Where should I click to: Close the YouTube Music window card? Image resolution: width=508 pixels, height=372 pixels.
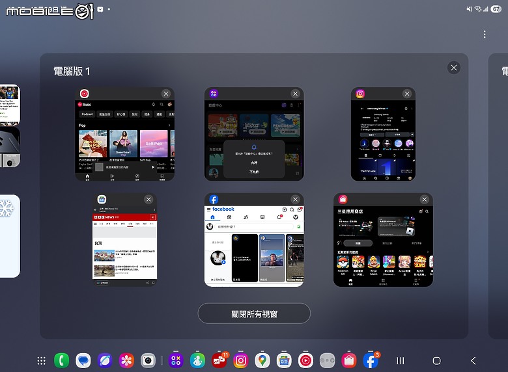(166, 94)
